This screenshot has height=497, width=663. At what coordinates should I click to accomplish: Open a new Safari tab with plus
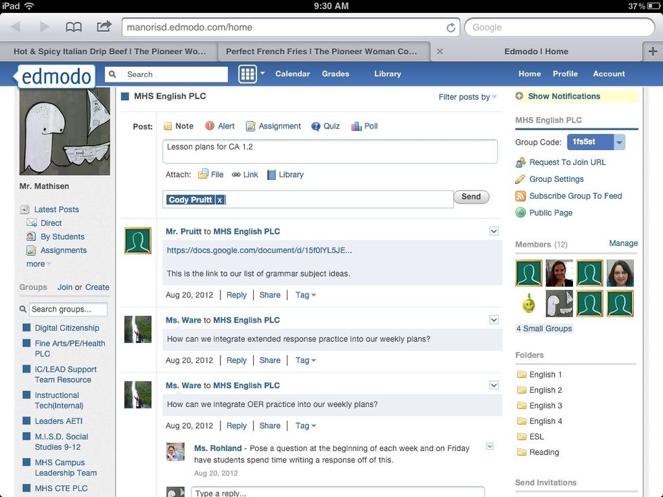click(652, 51)
